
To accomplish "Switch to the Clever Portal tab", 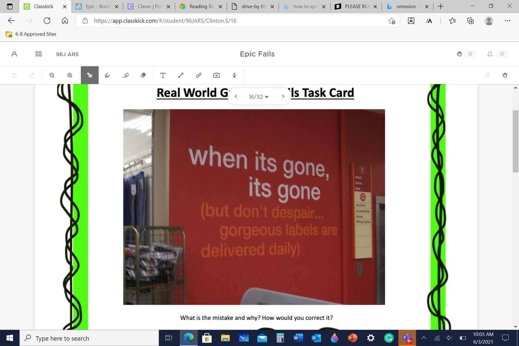I will (x=149, y=6).
